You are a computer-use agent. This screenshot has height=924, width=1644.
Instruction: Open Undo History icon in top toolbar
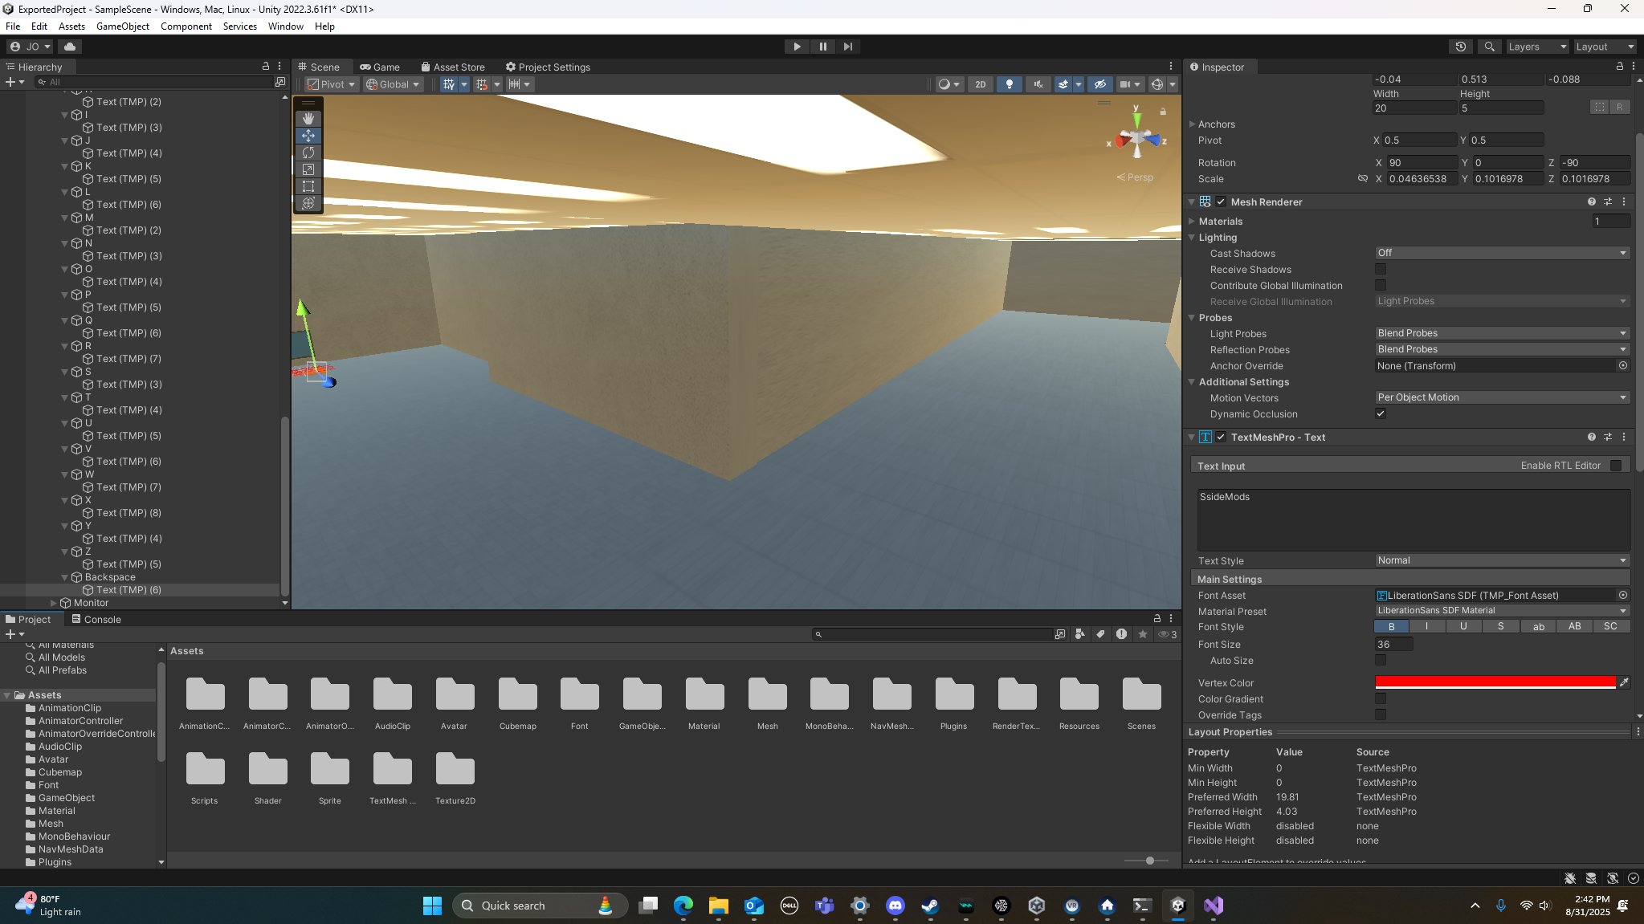(1461, 47)
